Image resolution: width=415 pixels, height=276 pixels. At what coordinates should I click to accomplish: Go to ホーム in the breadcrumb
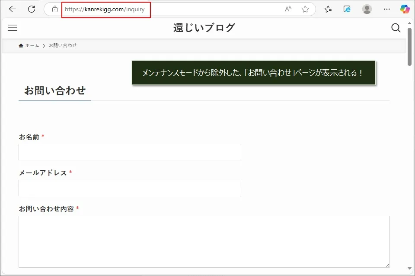coord(29,45)
